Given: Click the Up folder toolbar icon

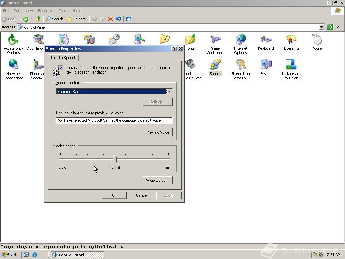Looking at the screenshot, I should [38, 19].
